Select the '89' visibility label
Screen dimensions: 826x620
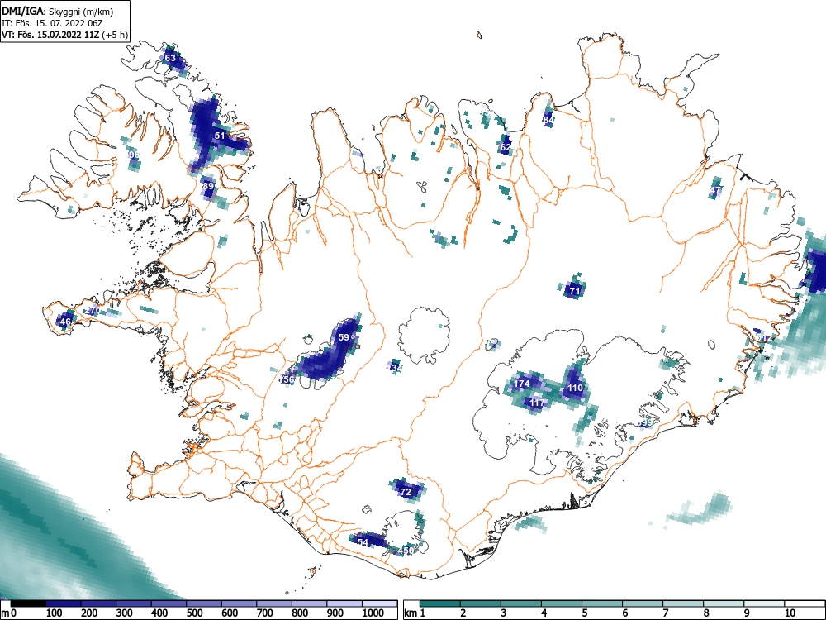coord(208,185)
